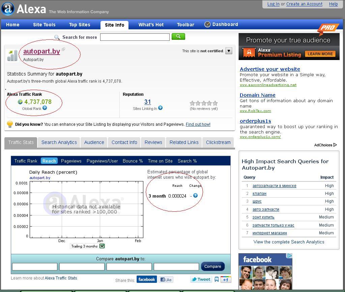Click Global Rank help question icon

tap(45, 108)
